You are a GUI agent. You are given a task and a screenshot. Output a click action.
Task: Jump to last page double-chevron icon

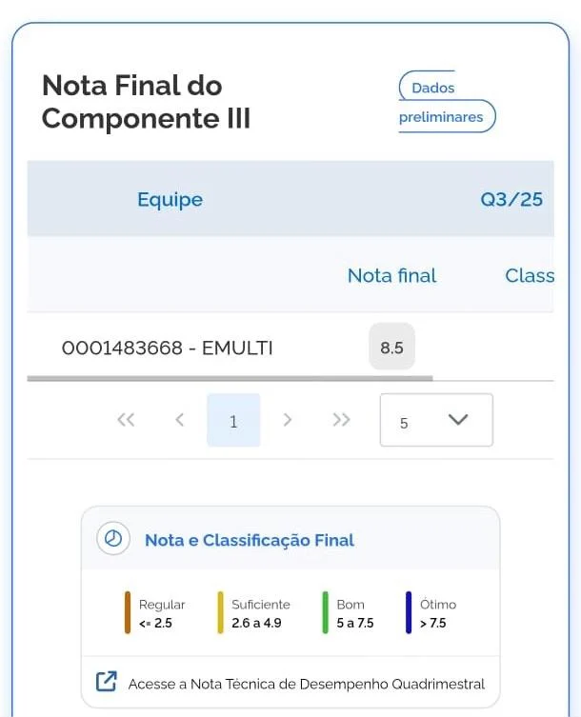coord(341,420)
